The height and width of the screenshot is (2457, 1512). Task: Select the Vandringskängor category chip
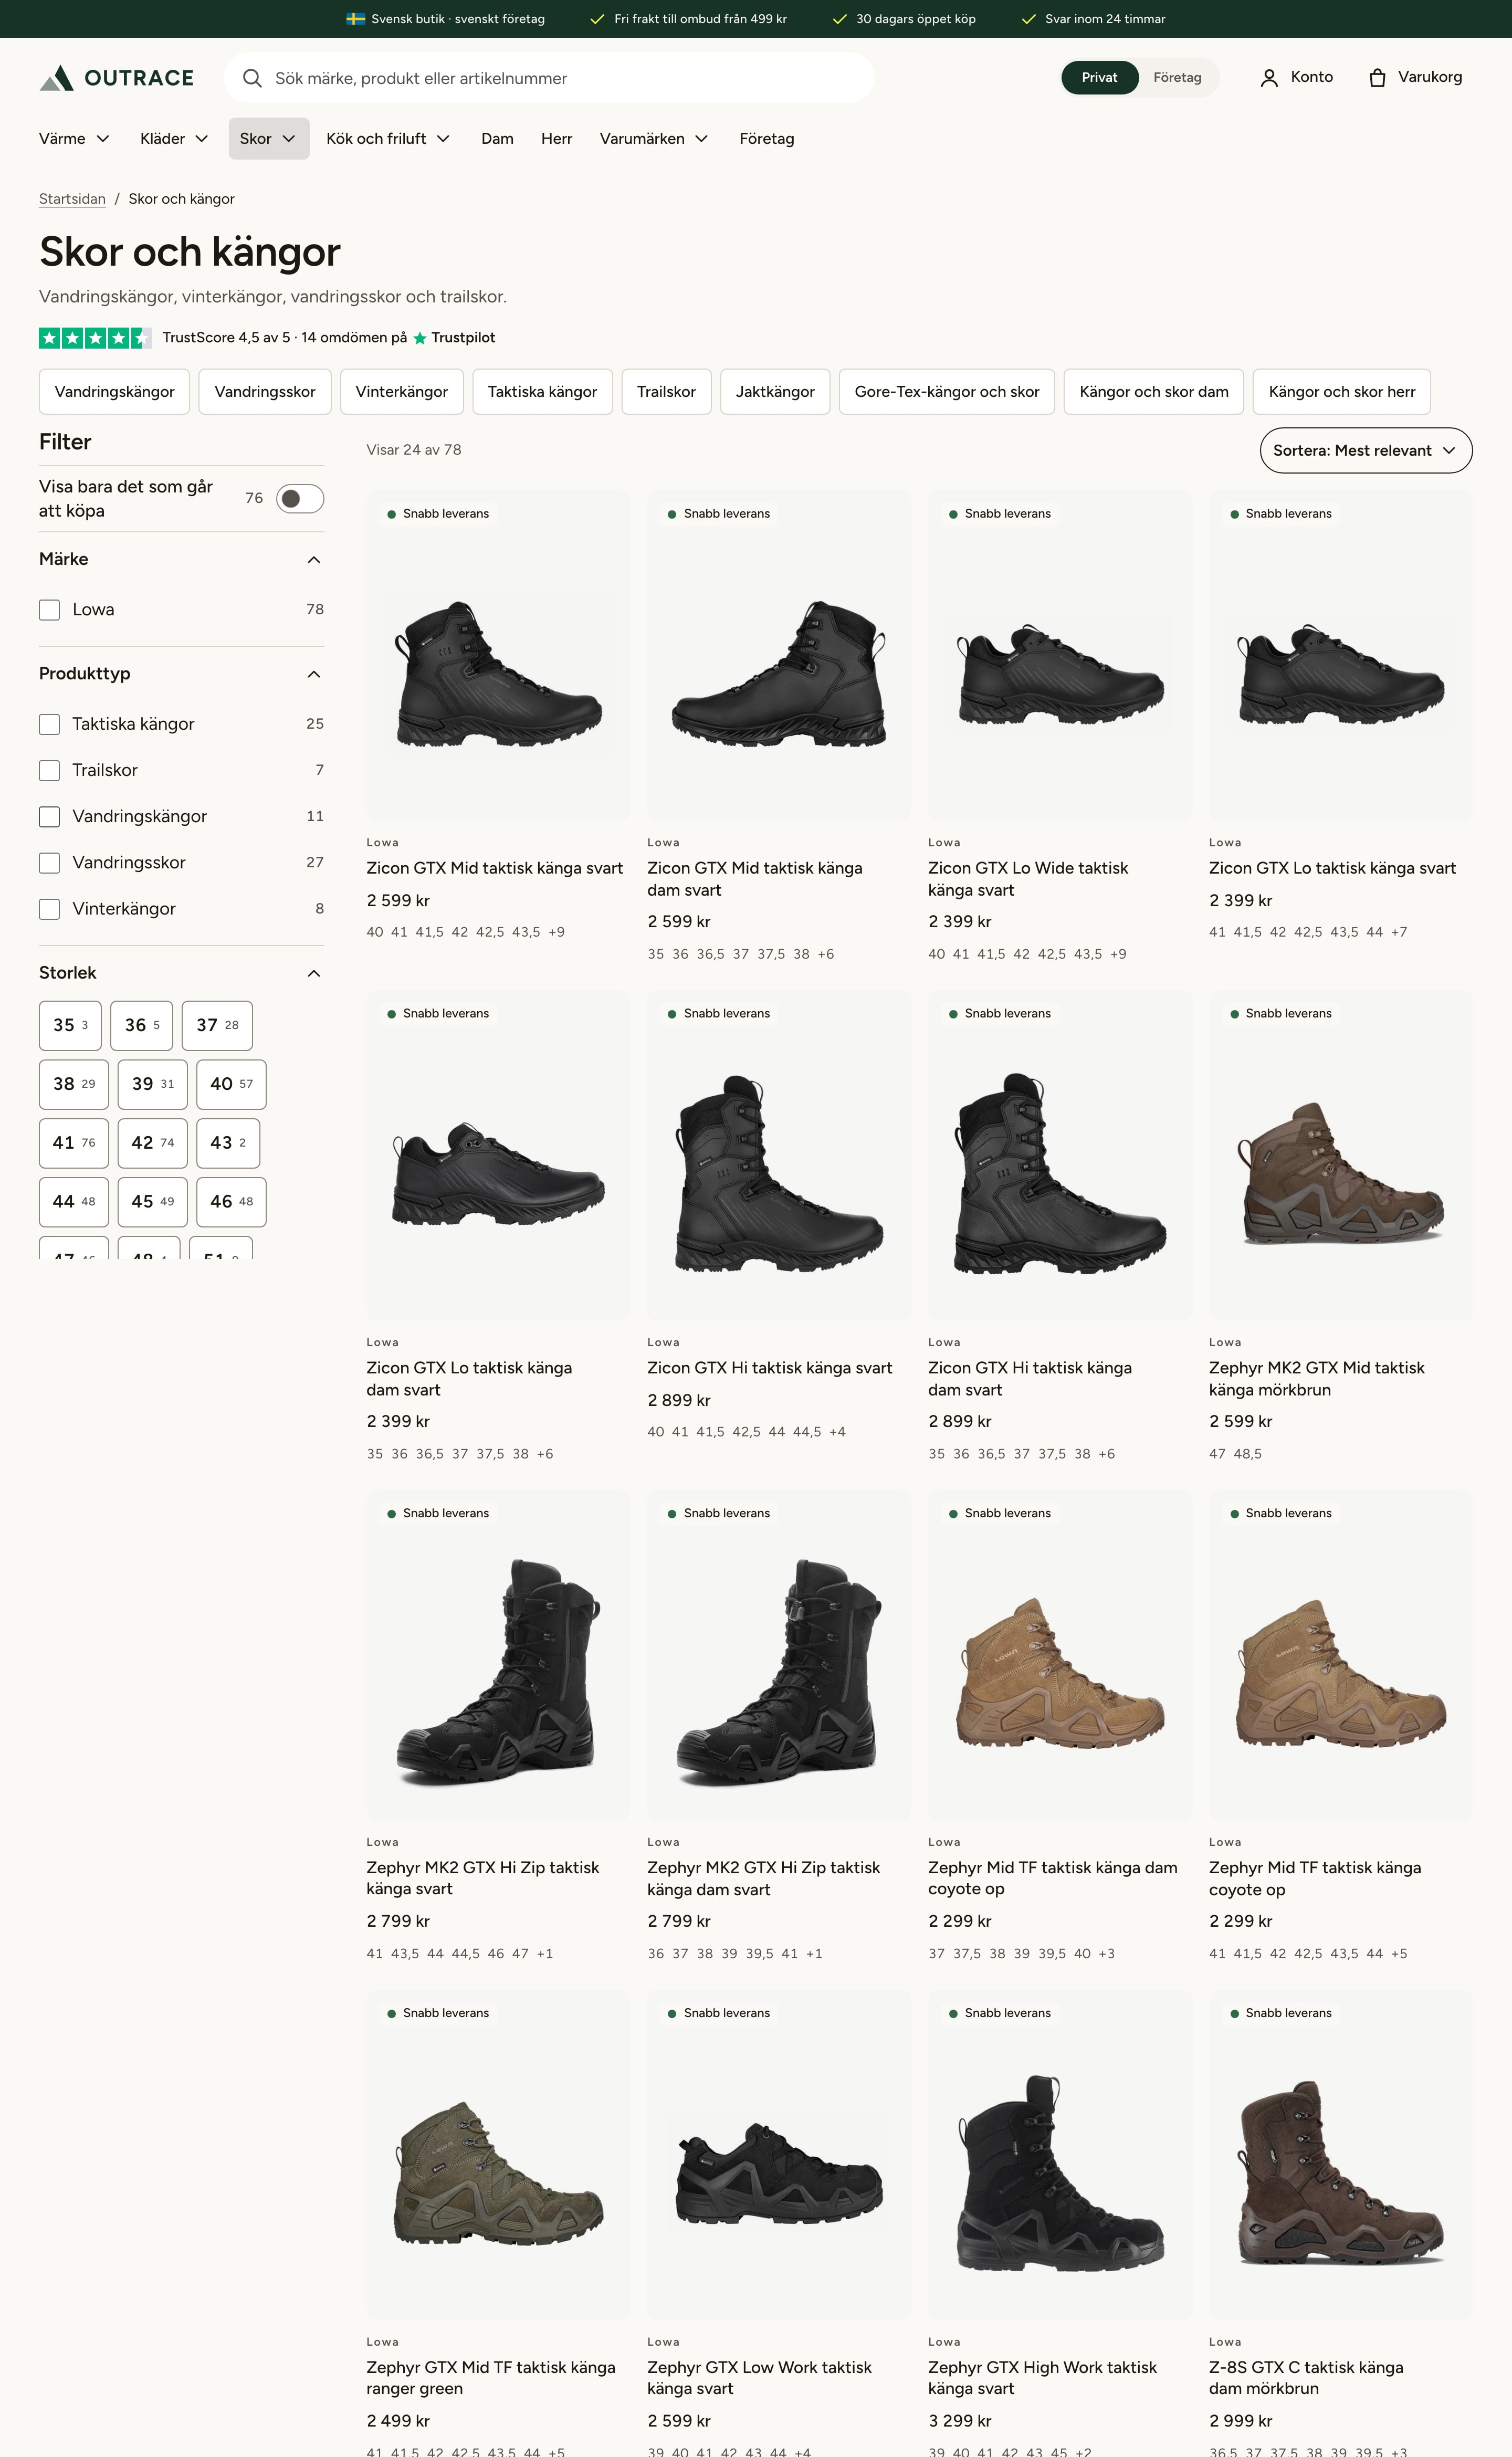114,391
